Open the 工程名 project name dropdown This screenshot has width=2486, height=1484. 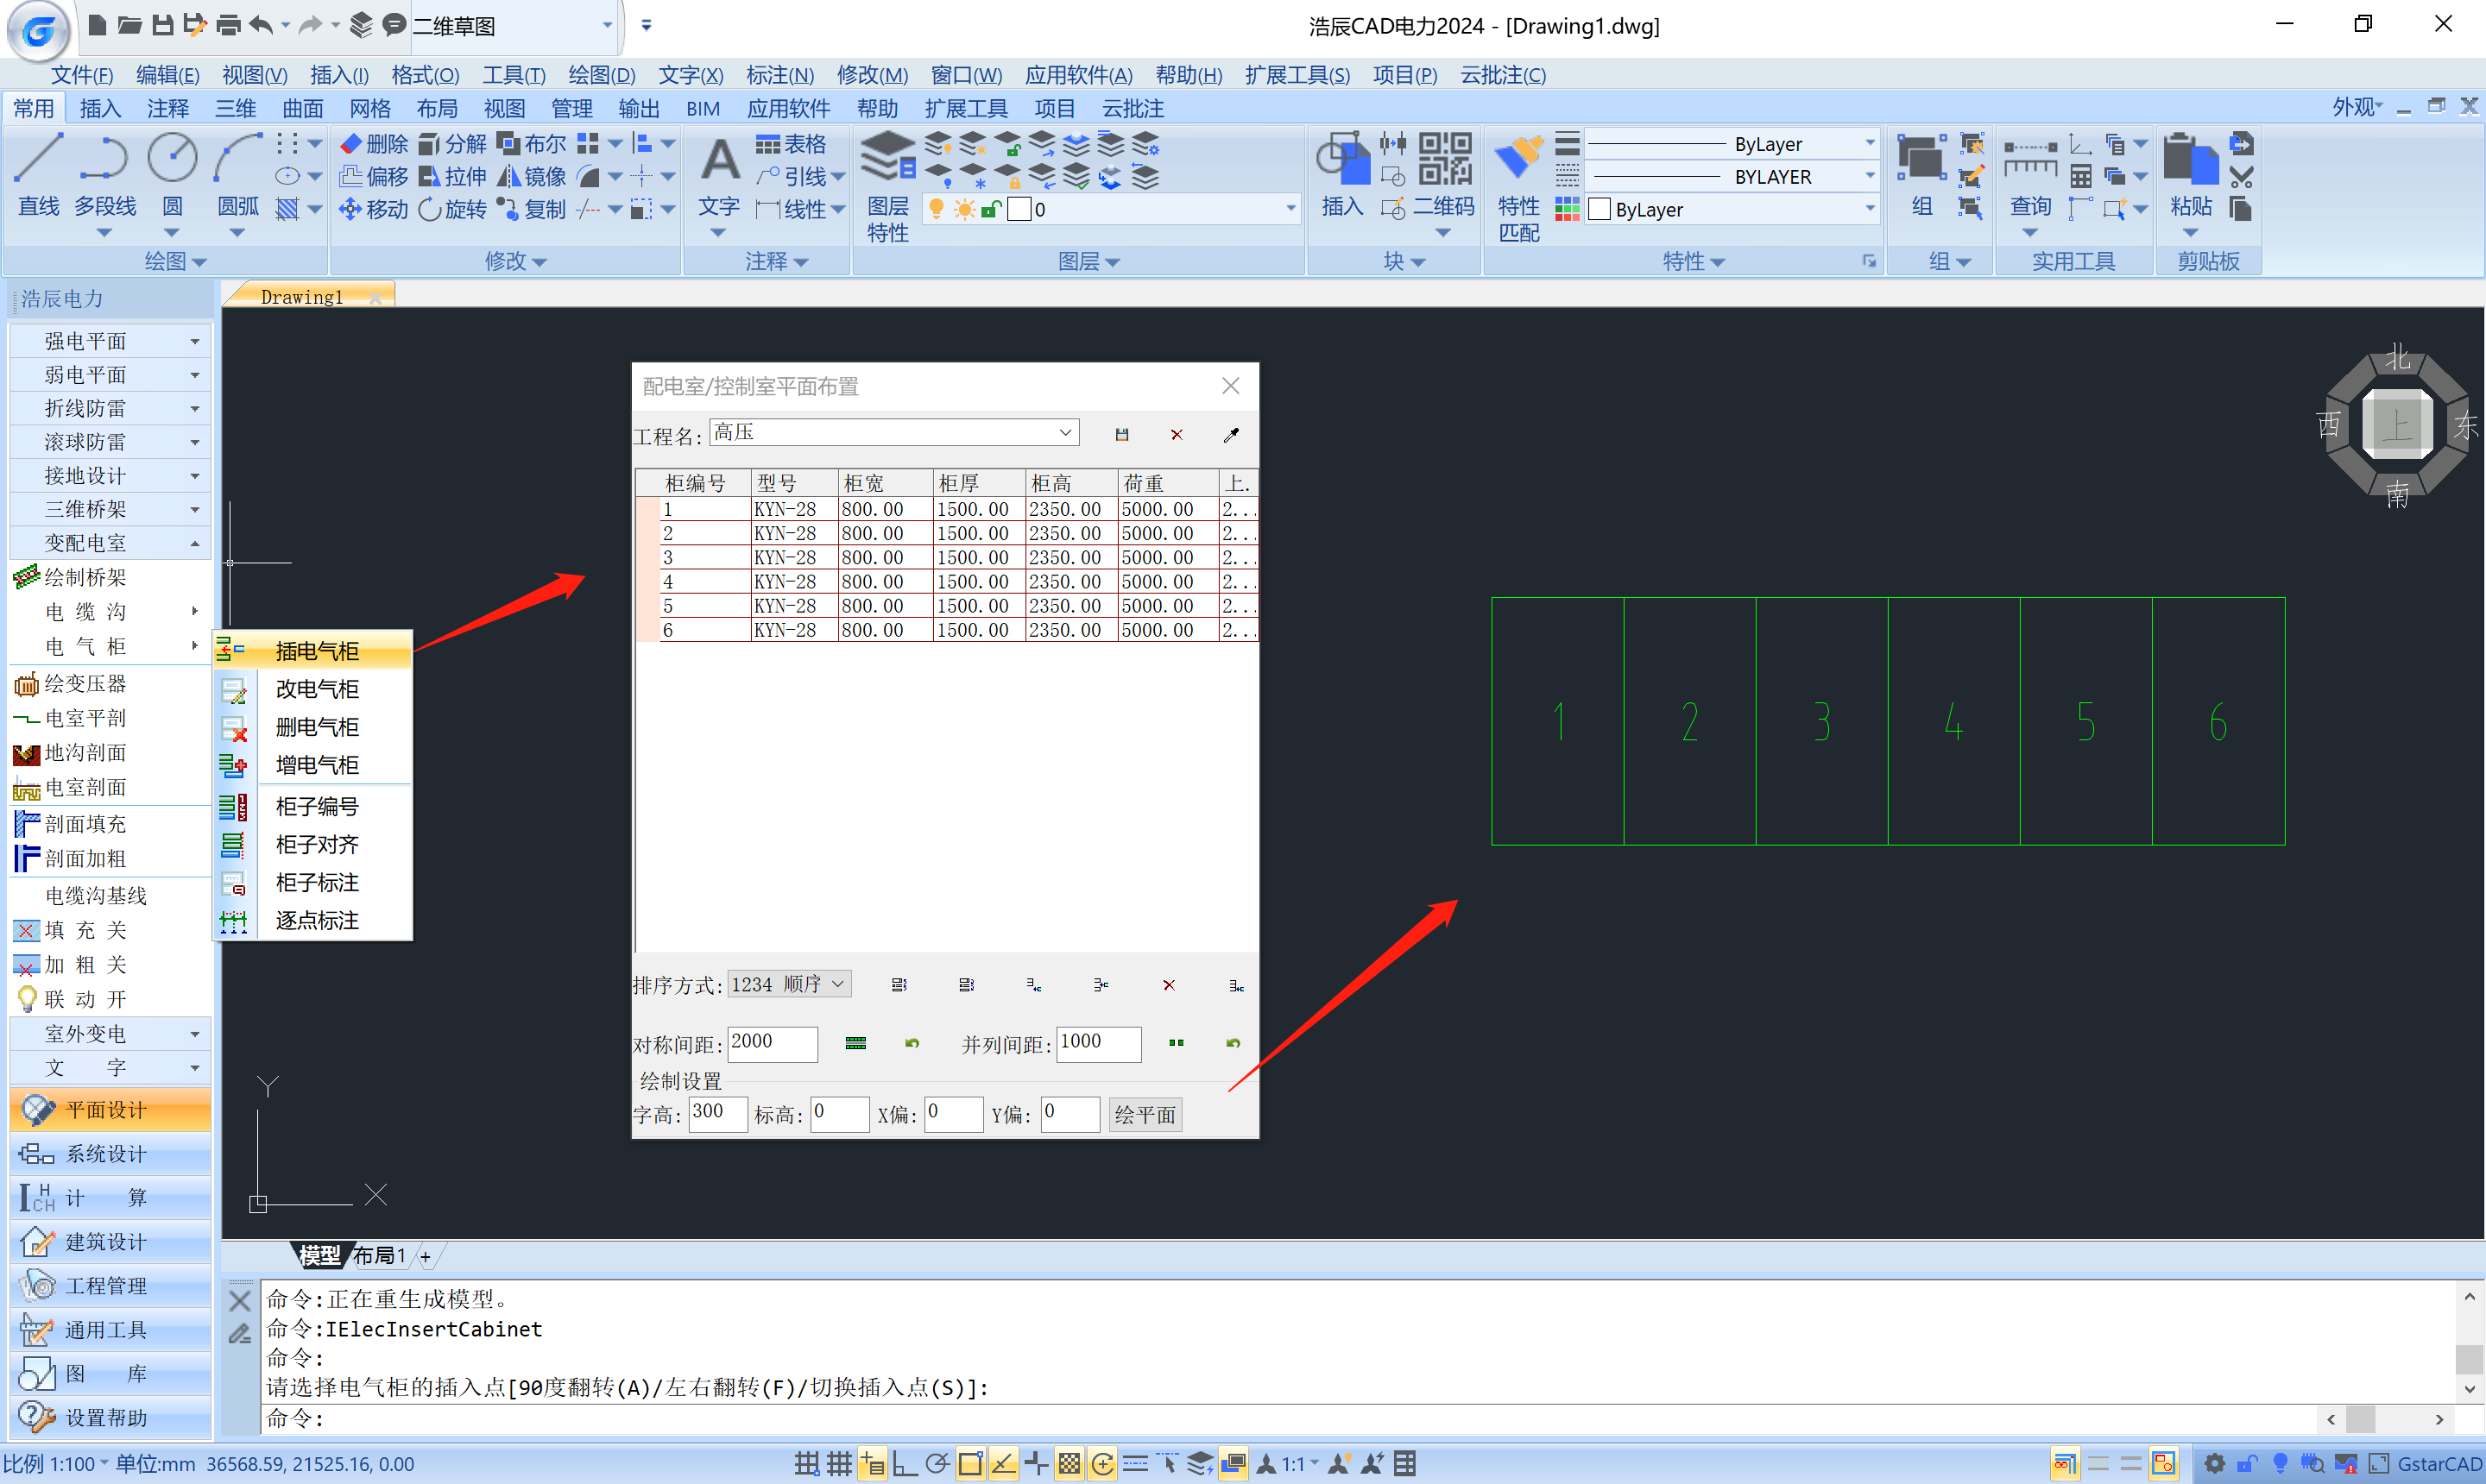1065,432
